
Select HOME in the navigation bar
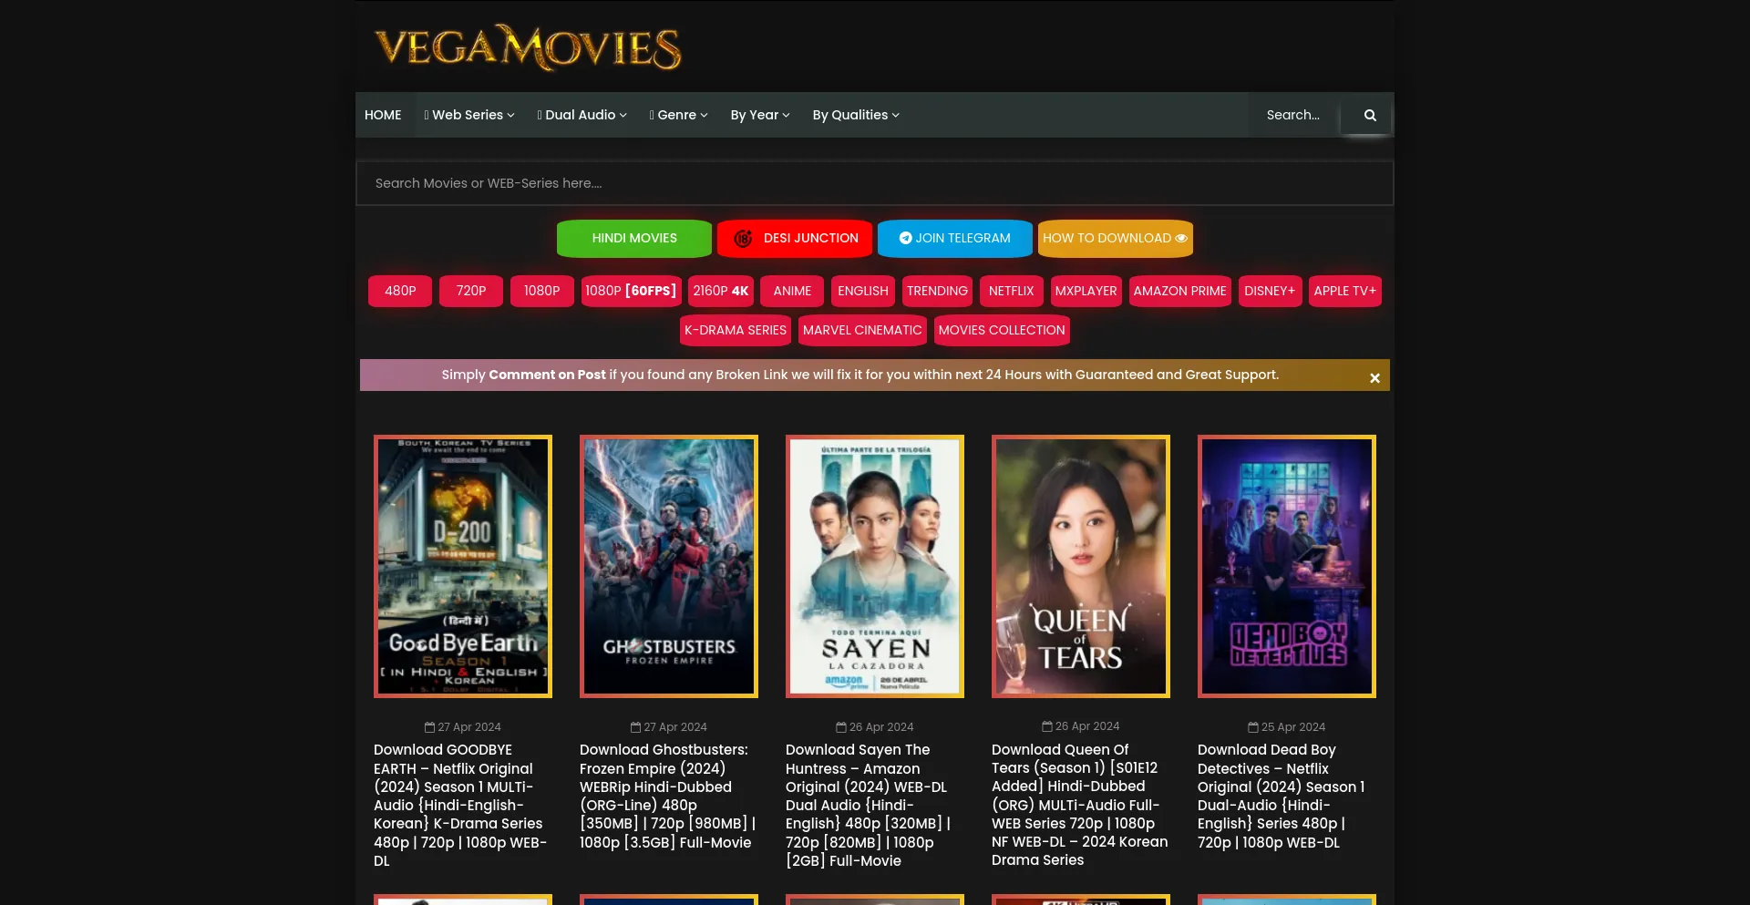coord(383,115)
